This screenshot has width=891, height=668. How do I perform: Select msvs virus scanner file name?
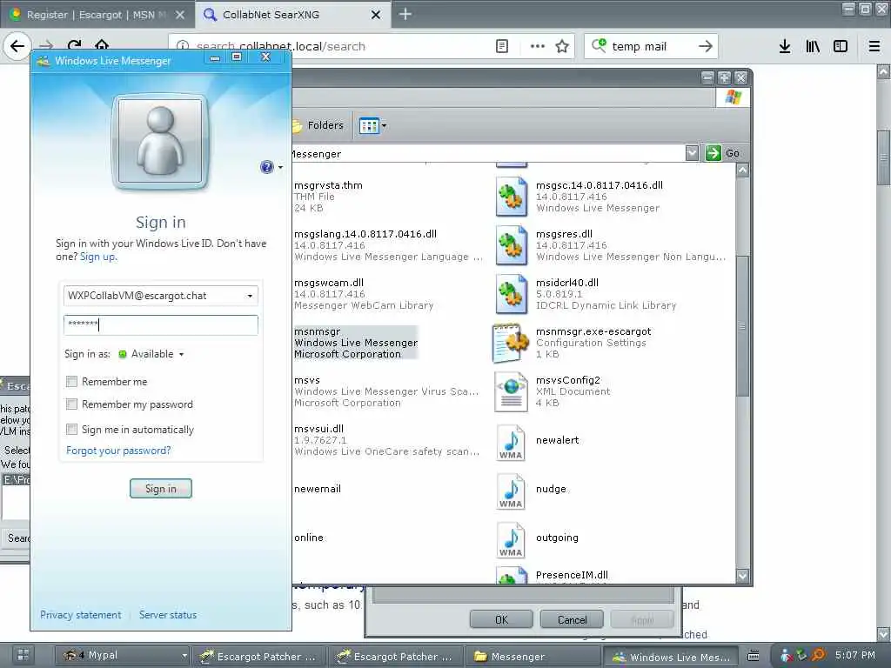pos(307,380)
